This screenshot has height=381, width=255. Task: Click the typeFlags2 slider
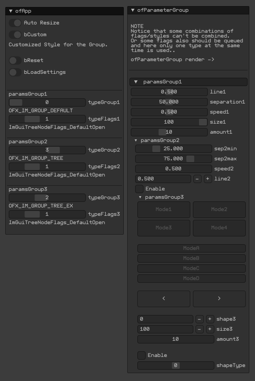click(x=47, y=167)
